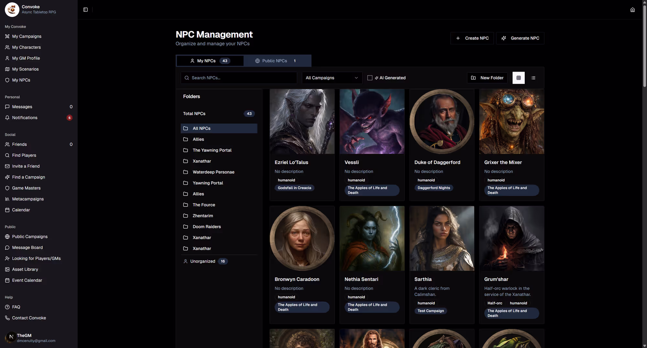Open the All Campaigns dropdown
This screenshot has height=348, width=647.
[x=332, y=78]
